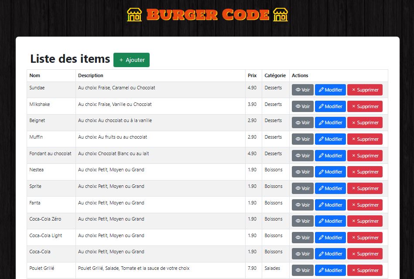Click Supprimer for Coca-Cola Light
The image size is (414, 279).
(365, 238)
